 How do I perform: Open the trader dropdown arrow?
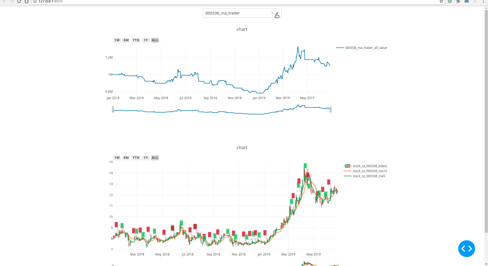(277, 13)
